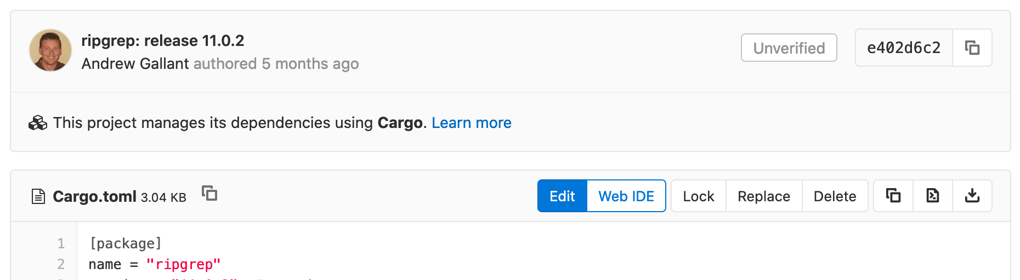The image size is (1020, 280).
Task: Visit Andrew Gallant's author profile
Action: (135, 64)
